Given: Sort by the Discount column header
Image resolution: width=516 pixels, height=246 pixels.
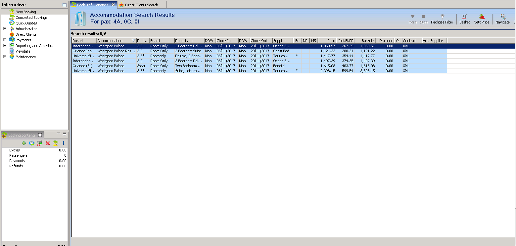Looking at the screenshot, I should click(x=385, y=41).
